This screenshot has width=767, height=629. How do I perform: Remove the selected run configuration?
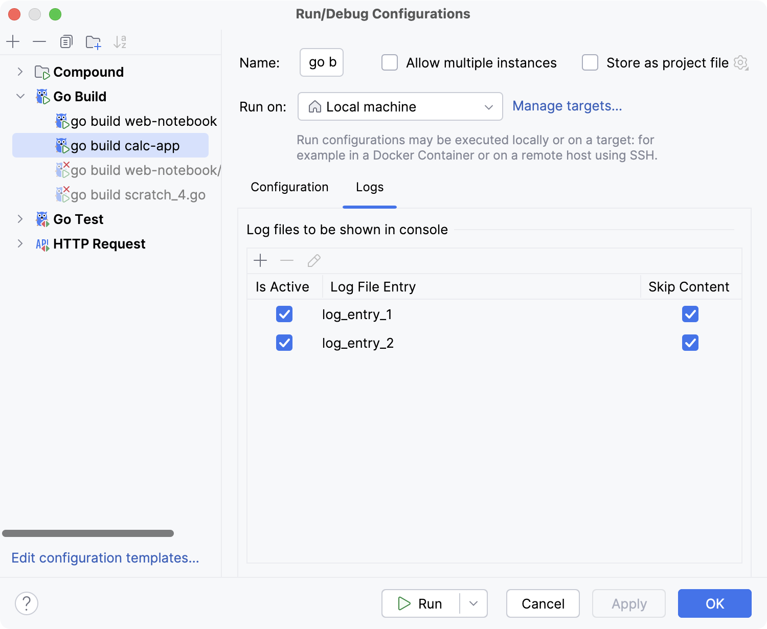click(39, 41)
